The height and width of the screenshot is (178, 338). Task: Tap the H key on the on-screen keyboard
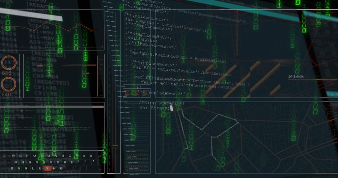pos(54,169)
